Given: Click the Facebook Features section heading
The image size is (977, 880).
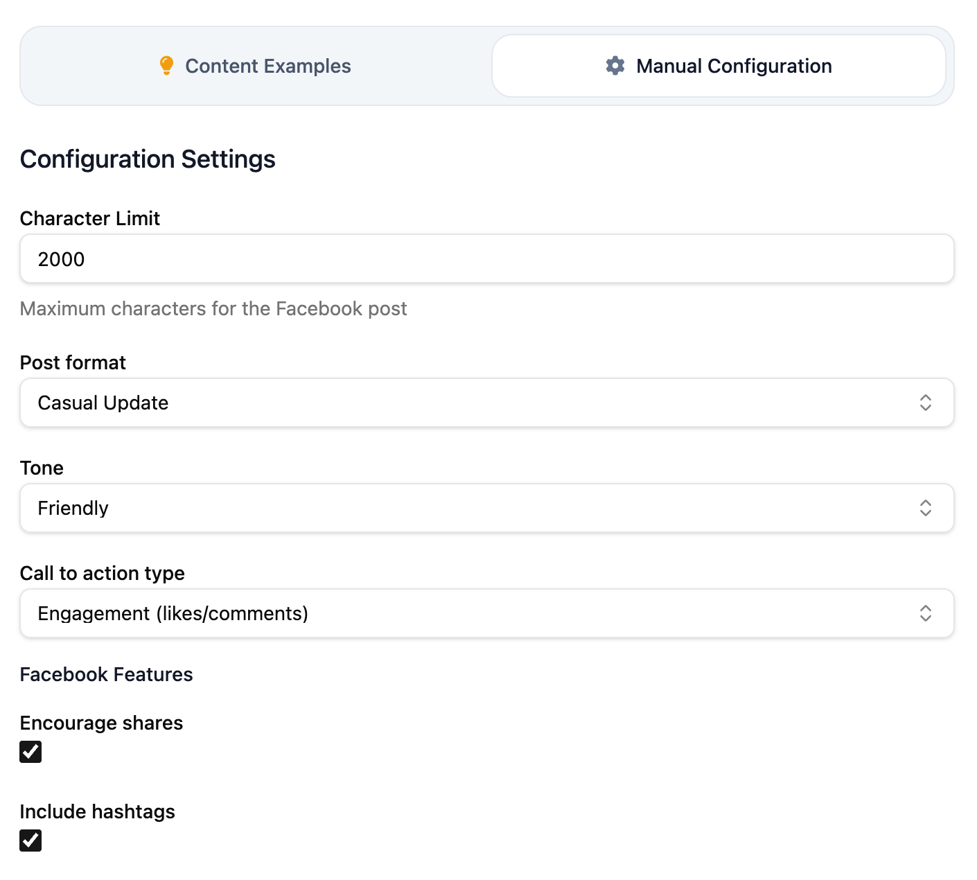Looking at the screenshot, I should pos(106,674).
